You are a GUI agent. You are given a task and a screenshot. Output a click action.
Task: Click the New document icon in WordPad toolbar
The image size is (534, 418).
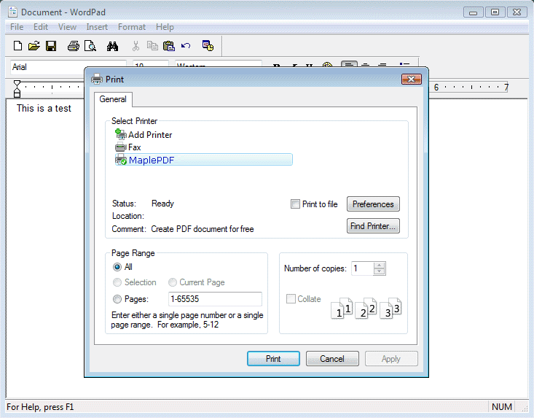click(17, 46)
